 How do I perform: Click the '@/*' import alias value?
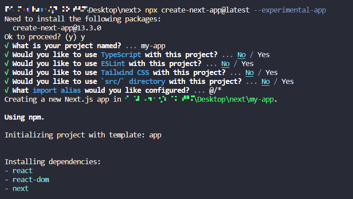215,90
